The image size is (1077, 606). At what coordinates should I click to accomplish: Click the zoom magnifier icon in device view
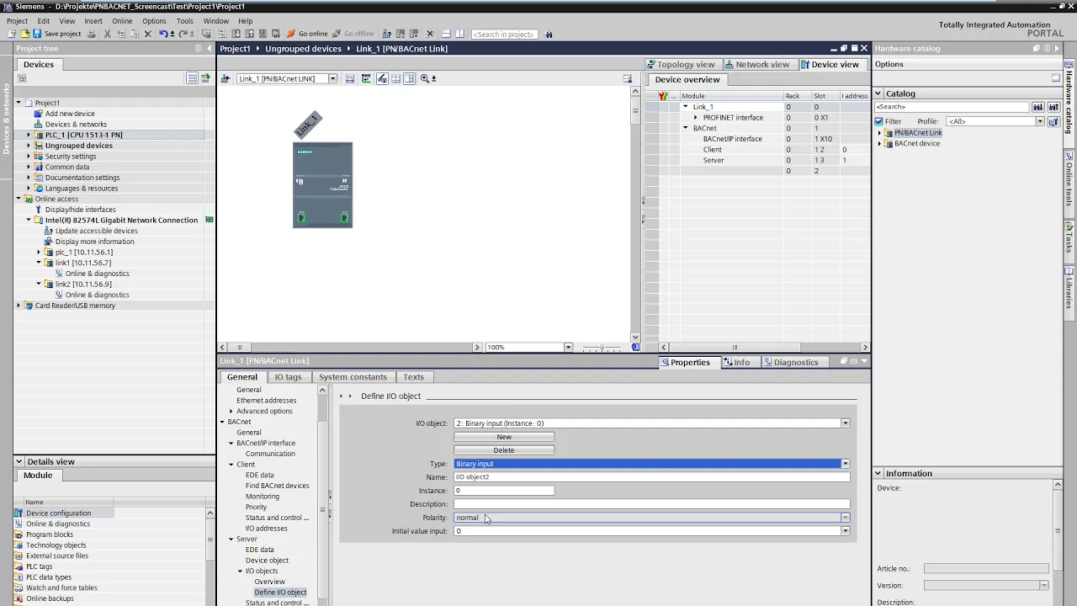[x=425, y=78]
